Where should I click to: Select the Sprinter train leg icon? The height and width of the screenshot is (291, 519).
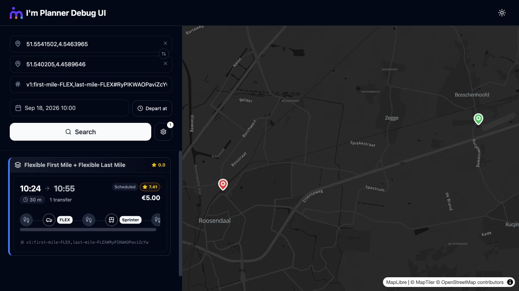pyautogui.click(x=112, y=220)
